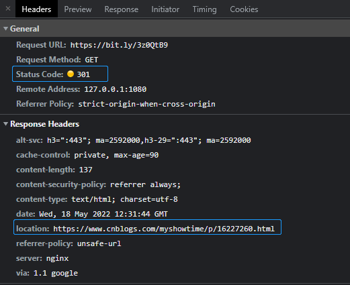Click the server header value nginx
Image resolution: width=350 pixels, height=285 pixels.
57,258
